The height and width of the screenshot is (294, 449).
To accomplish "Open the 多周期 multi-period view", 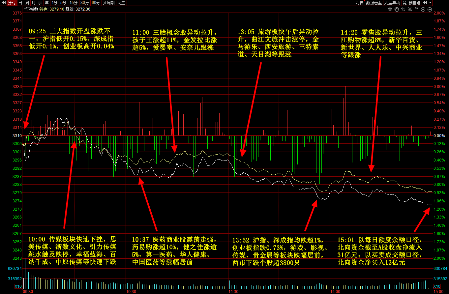I will coord(108,3).
